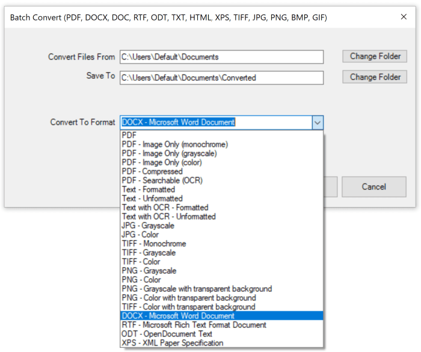This screenshot has height=352, width=421.
Task: Collapse the Convert To Format dropdown arrow
Action: (x=318, y=122)
